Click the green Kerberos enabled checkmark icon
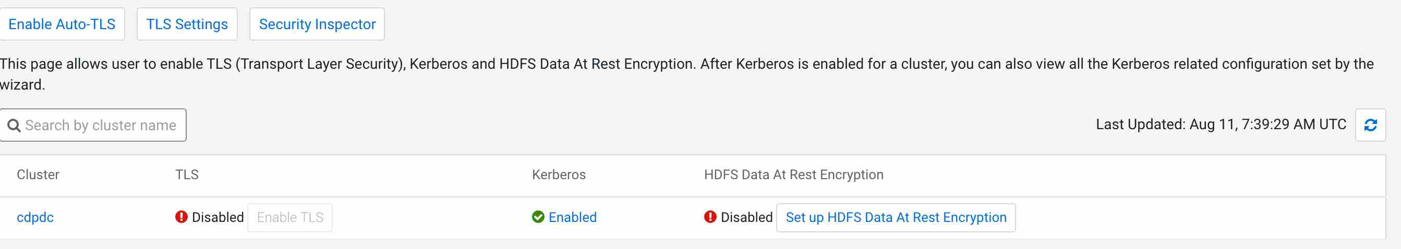This screenshot has width=1401, height=249. [538, 217]
